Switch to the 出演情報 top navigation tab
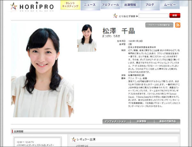 tap(130, 5)
